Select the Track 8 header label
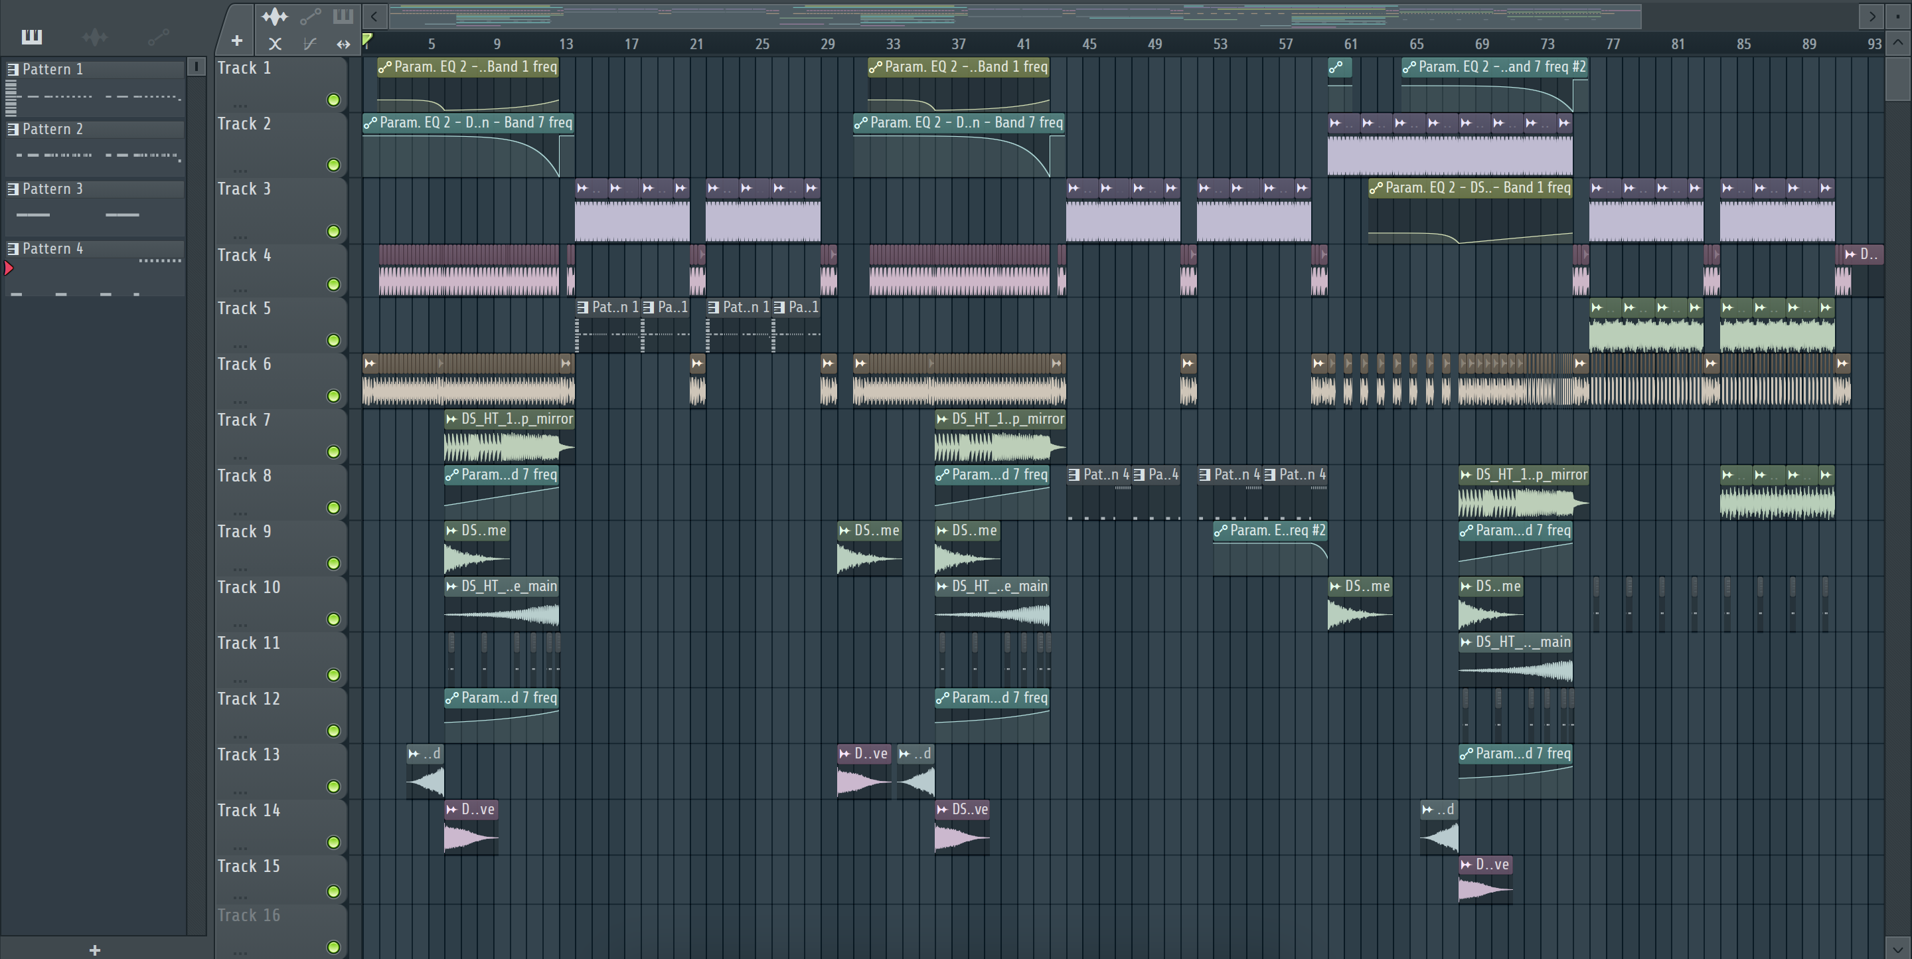 coord(244,476)
